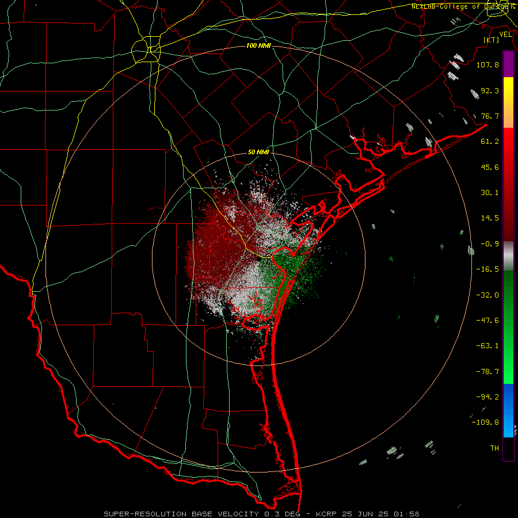The image size is (518, 518).
Task: Select the -32.0 scale value
Action: pos(487,295)
